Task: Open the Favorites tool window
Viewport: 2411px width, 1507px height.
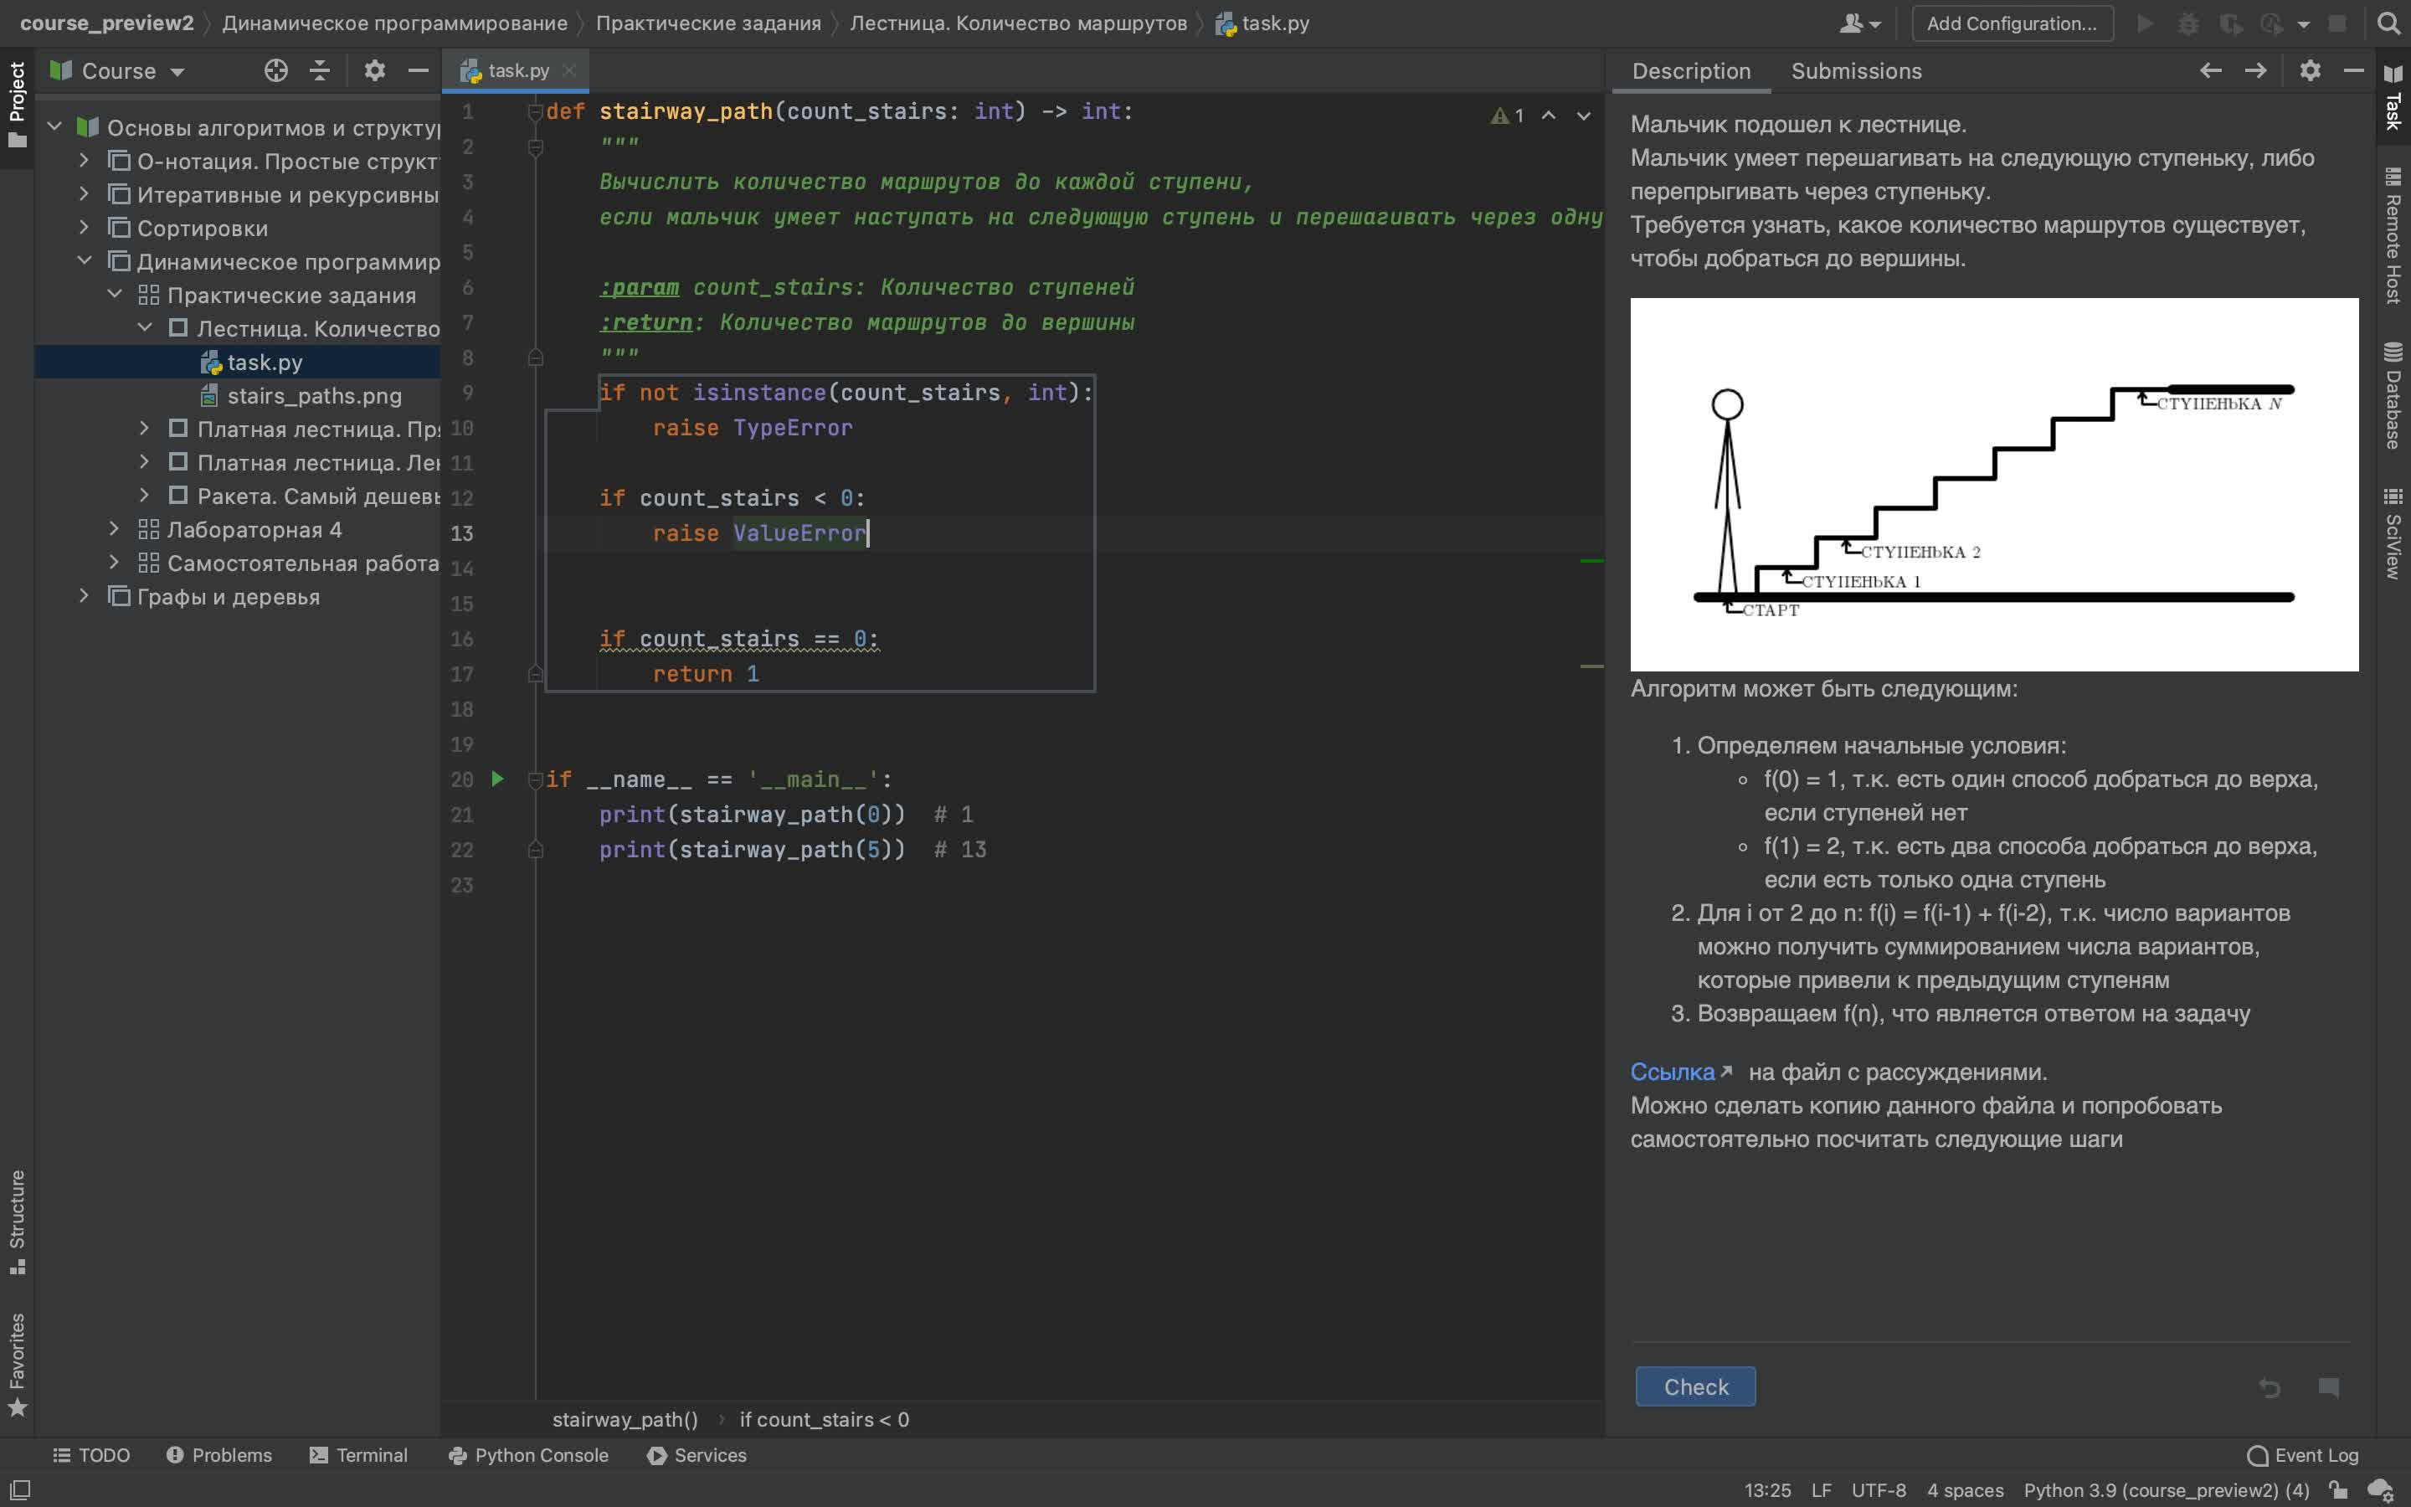Action: 17,1364
